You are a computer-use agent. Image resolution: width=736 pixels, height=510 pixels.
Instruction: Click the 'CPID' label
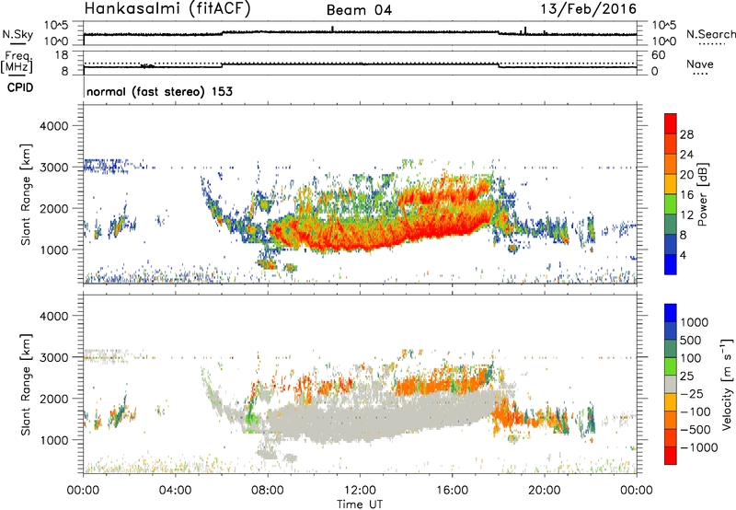20,87
